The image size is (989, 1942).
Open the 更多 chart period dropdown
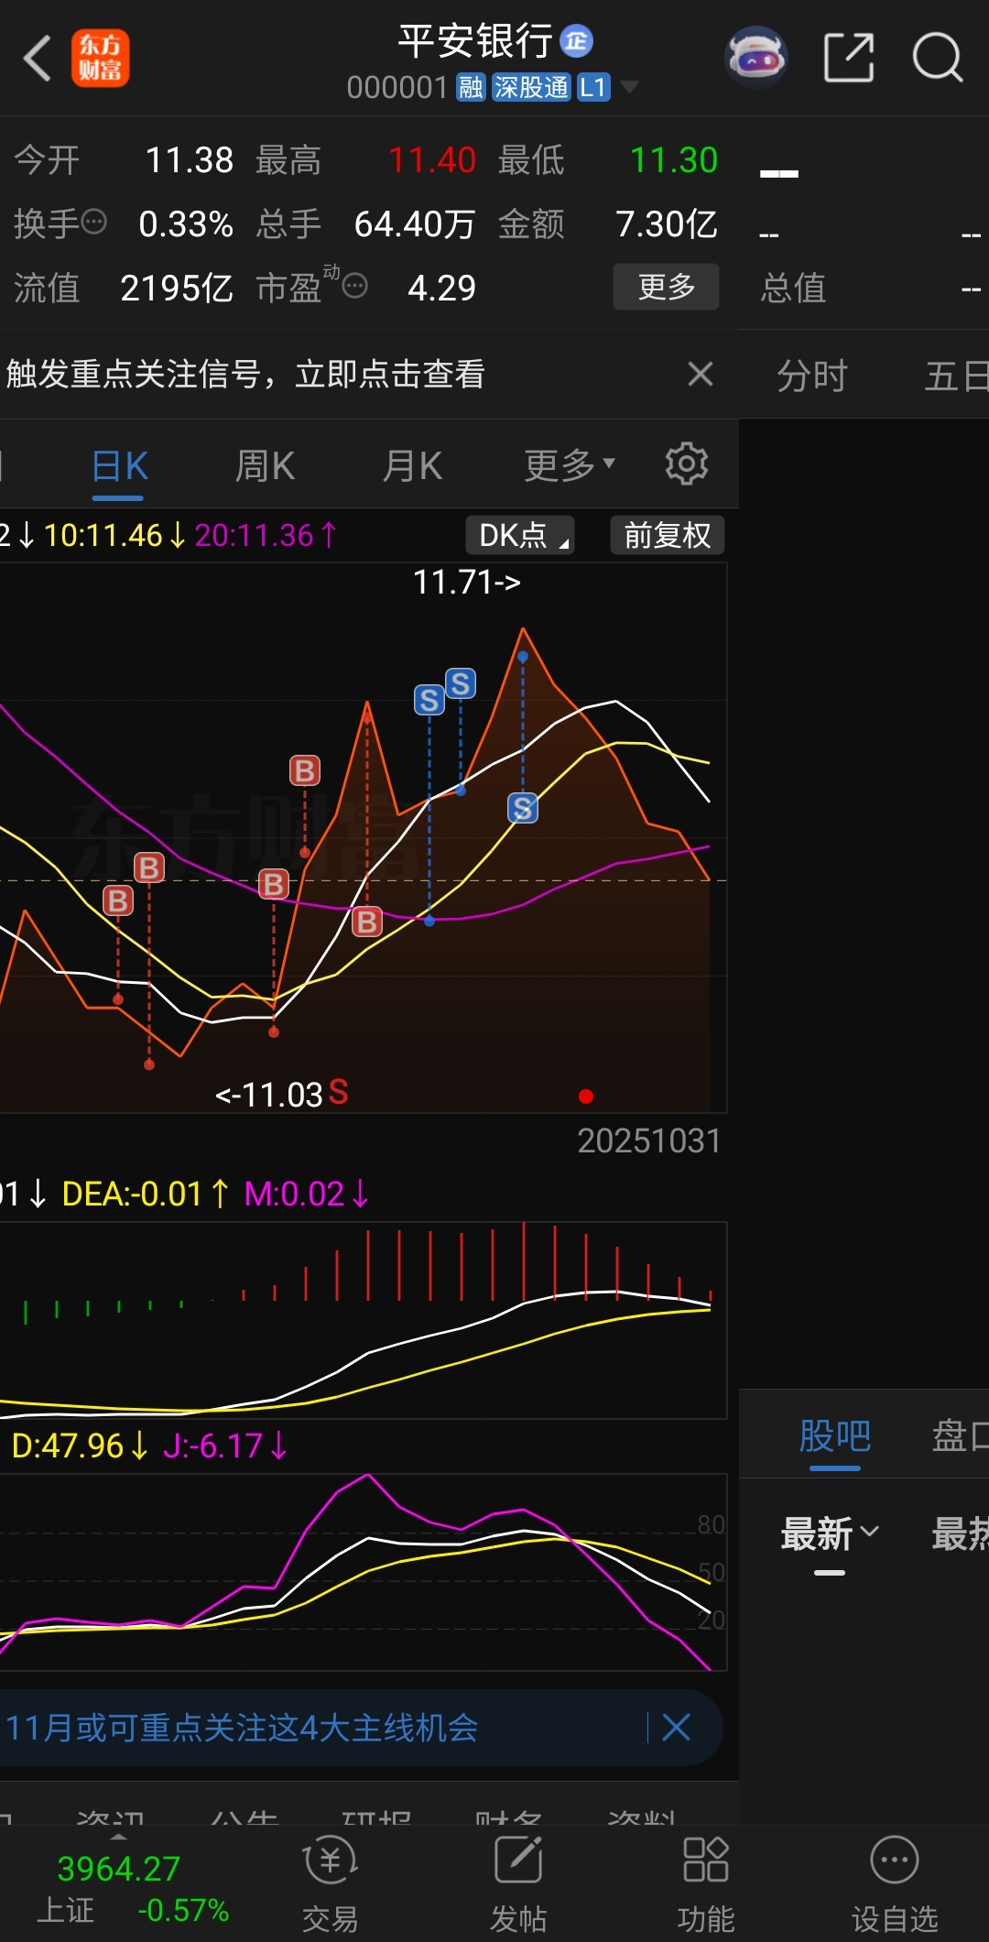click(x=570, y=466)
